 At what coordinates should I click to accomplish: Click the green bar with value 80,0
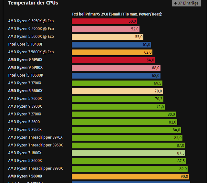[124, 114]
